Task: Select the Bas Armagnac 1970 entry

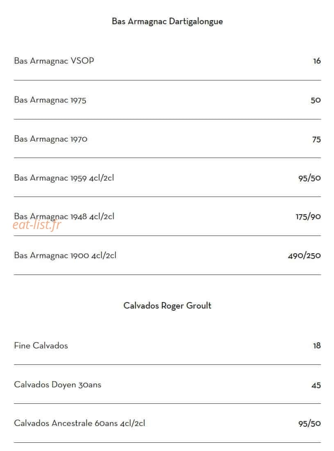Action: tap(50, 139)
